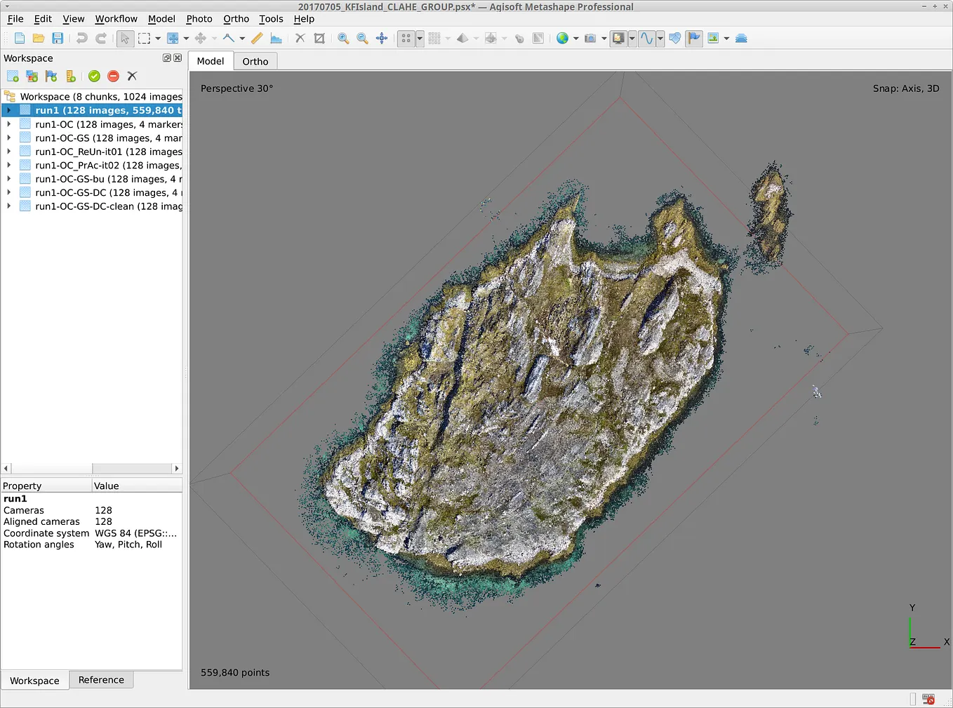Click the Add Photos icon
Screen dimensions: 953x708
32,76
